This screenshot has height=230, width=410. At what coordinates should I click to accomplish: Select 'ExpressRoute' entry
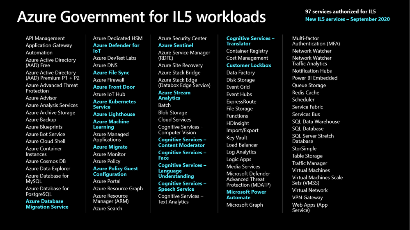pyautogui.click(x=241, y=102)
